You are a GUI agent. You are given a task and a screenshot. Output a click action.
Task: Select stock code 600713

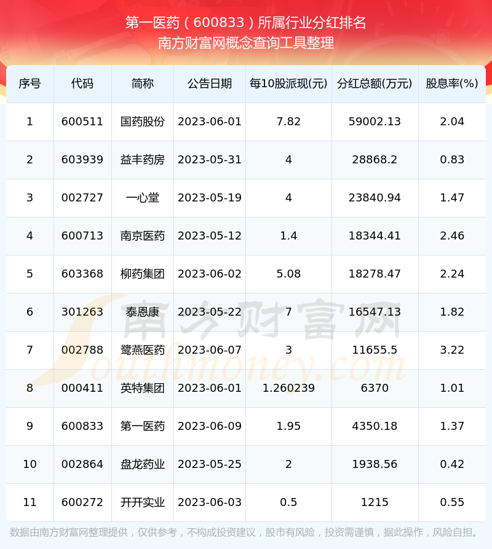coord(82,236)
